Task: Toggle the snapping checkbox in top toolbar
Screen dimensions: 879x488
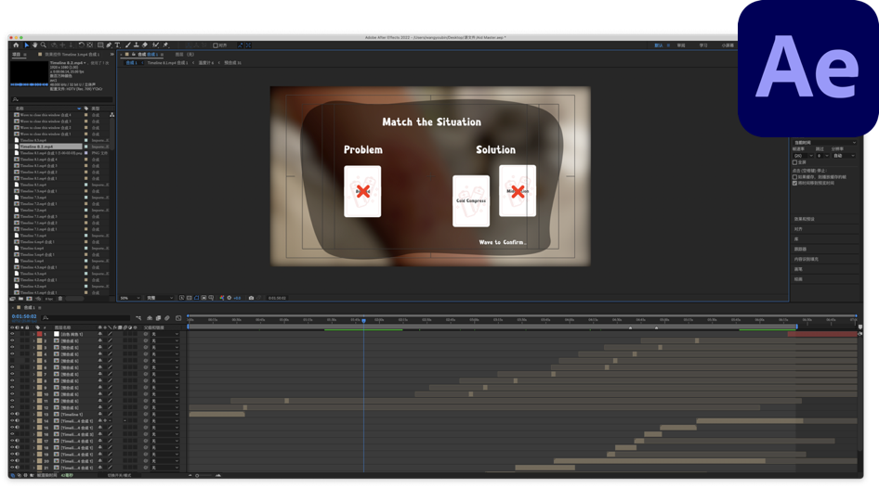Action: tap(216, 45)
